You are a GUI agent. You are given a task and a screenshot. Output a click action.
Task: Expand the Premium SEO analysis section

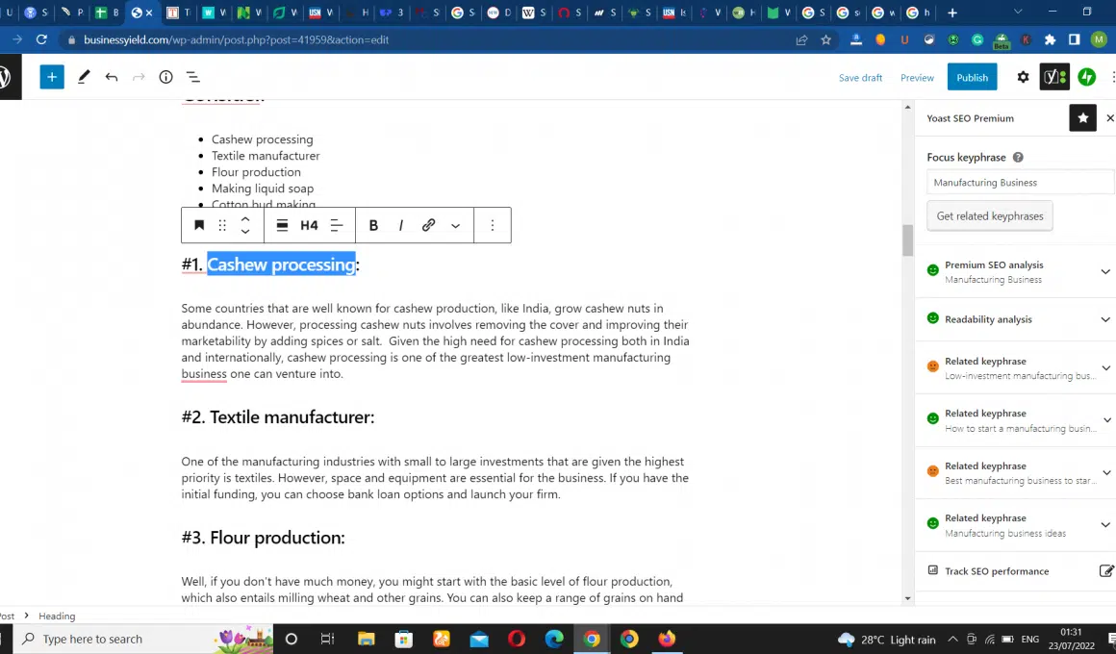[1105, 271]
